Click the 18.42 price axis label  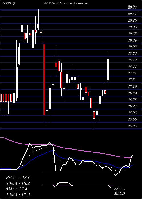point(132,60)
